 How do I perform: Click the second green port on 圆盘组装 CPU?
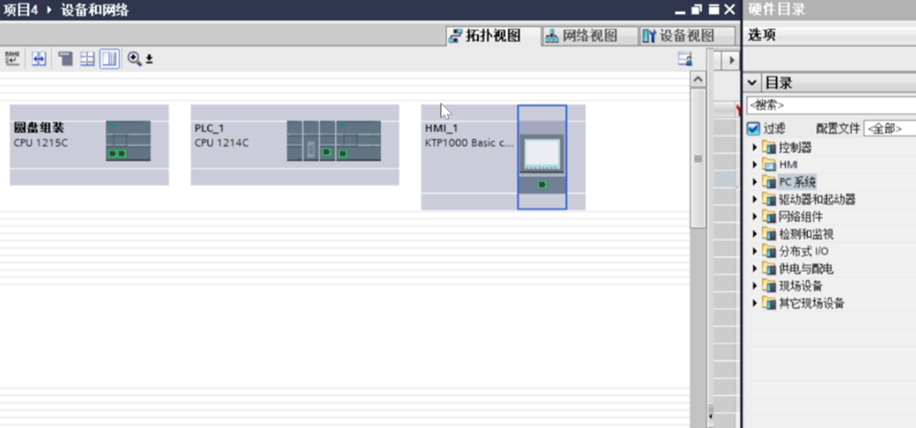pyautogui.click(x=122, y=154)
